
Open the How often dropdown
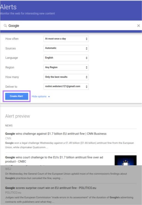(x=66, y=39)
